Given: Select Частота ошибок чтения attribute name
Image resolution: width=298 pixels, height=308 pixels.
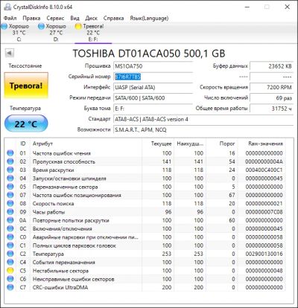Looking at the screenshot, I should click(x=62, y=153).
